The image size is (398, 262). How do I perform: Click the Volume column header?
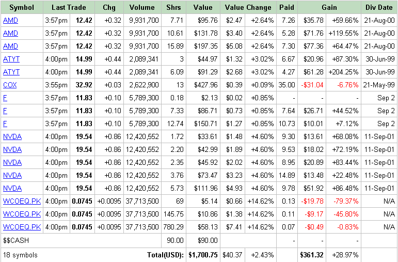coord(142,7)
